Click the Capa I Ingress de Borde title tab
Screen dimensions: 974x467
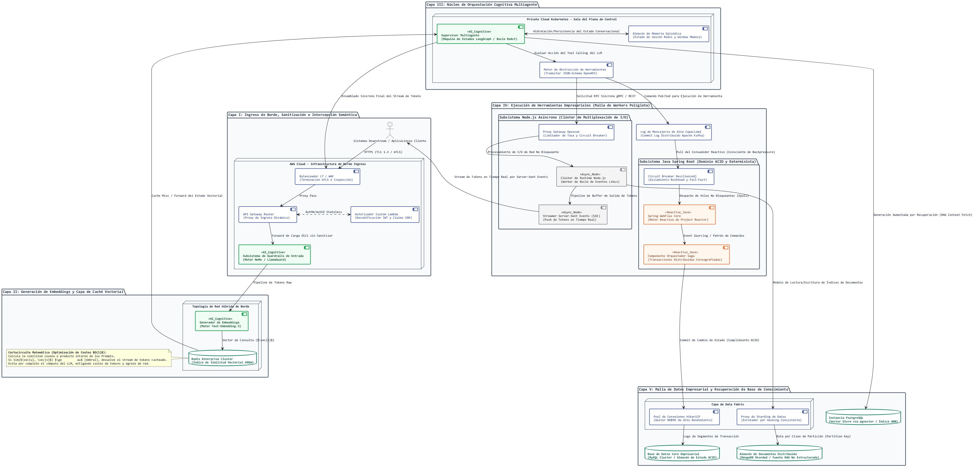[293, 115]
